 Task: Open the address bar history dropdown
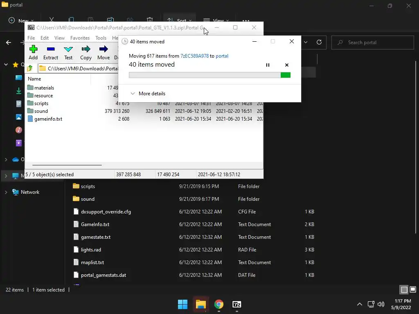click(x=306, y=42)
